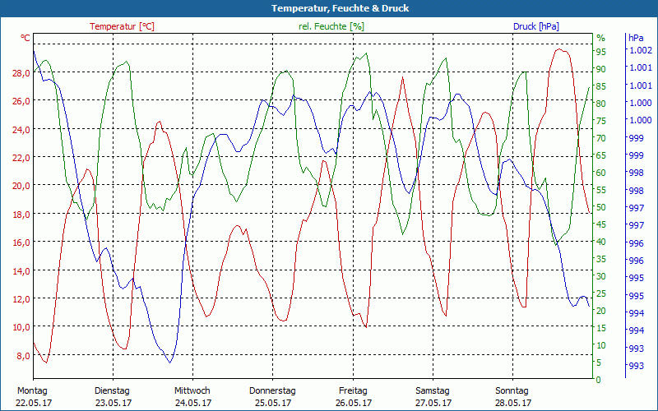658x411 pixels.
Task: Select the Samstag 27.05.17 date marker
Action: coord(433,396)
